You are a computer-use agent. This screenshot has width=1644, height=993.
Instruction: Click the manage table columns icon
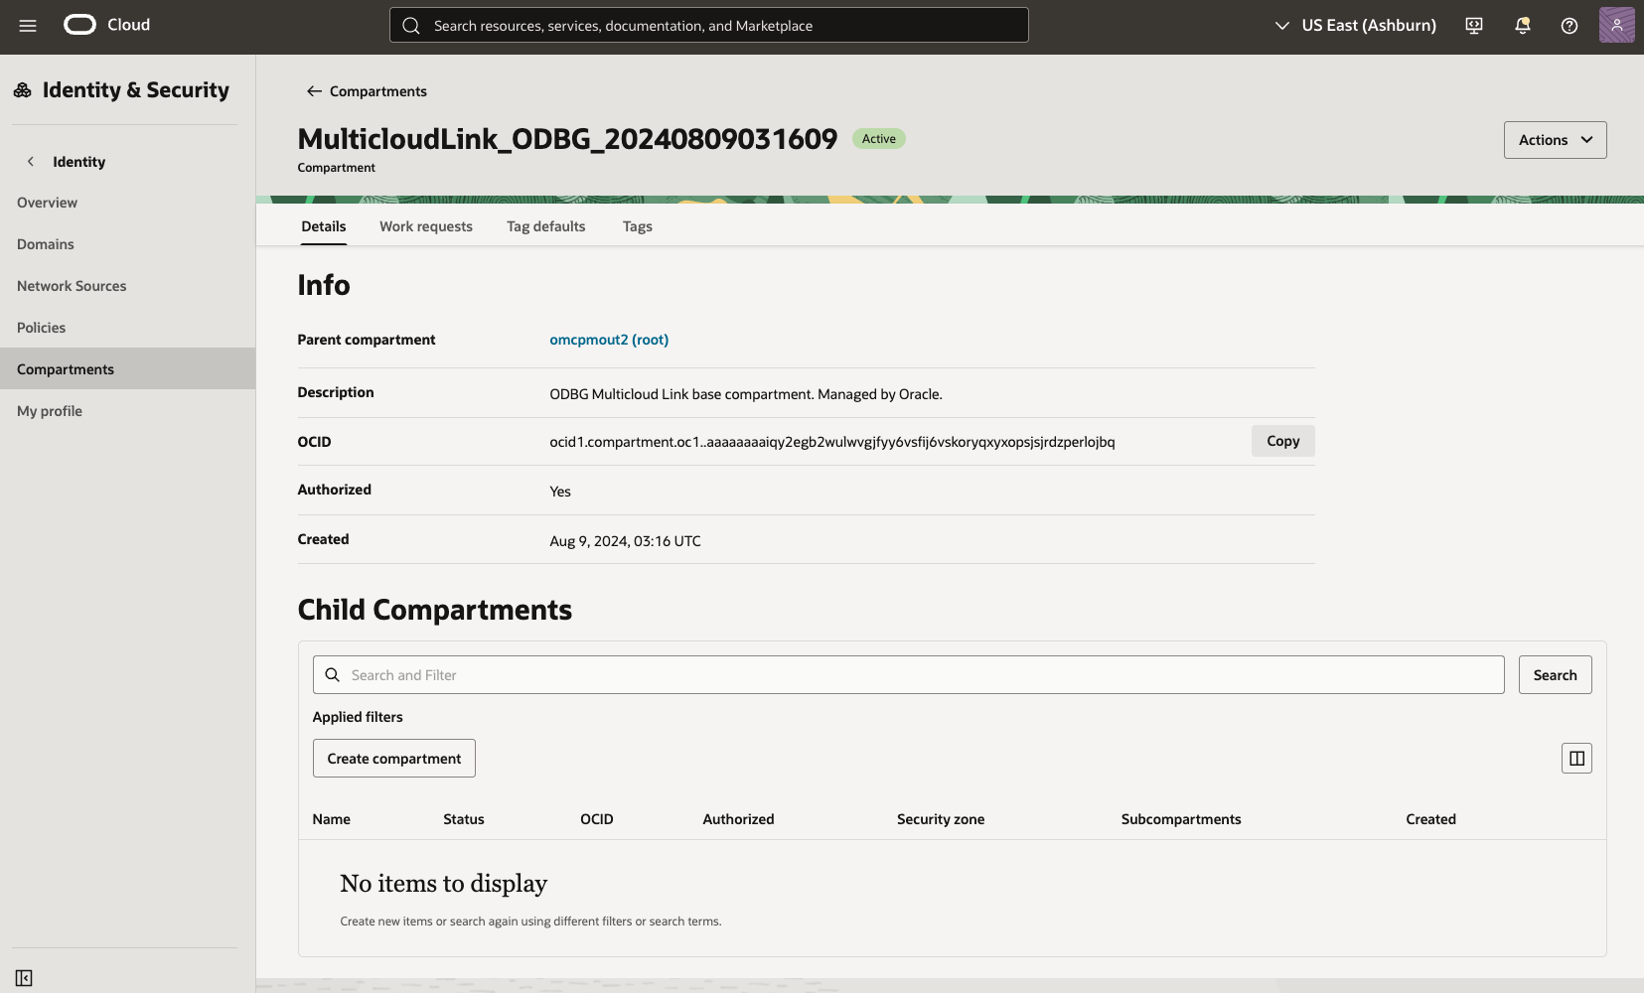(x=1576, y=759)
